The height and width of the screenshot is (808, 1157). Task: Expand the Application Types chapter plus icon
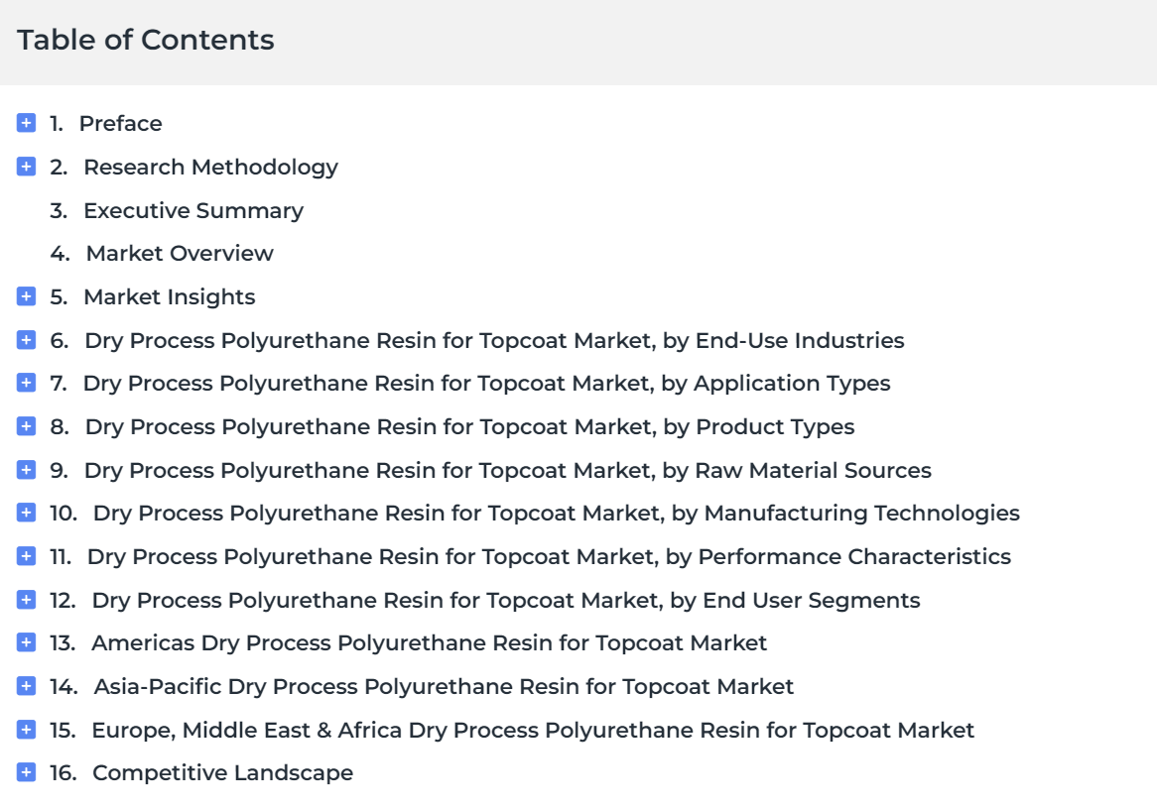pos(26,383)
